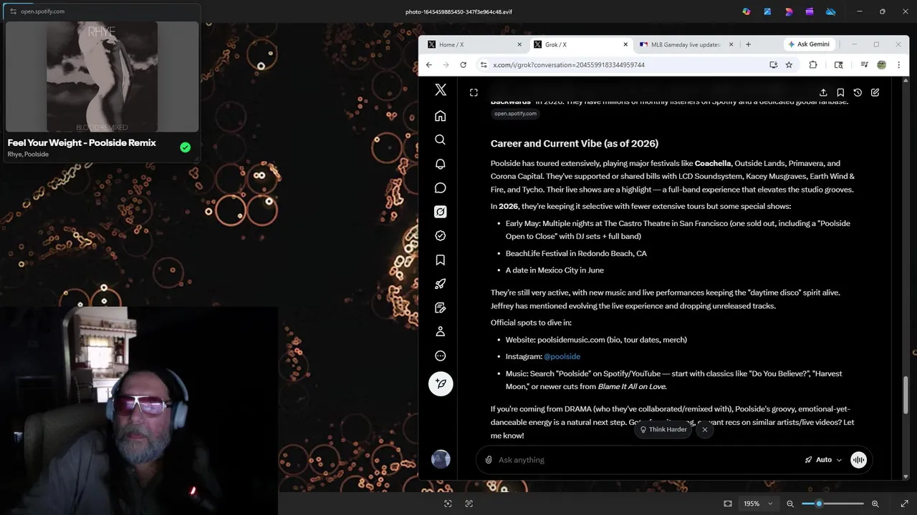This screenshot has height=515, width=917.
Task: Open the chat bubble icon in X sidebar
Action: pyautogui.click(x=441, y=187)
